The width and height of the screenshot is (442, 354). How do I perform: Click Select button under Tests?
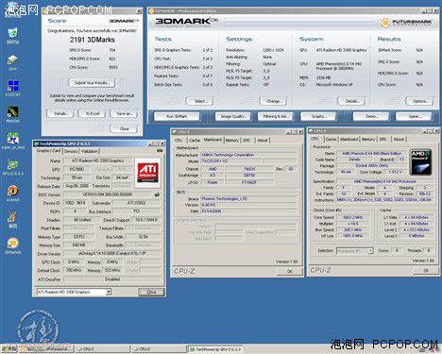(x=200, y=101)
